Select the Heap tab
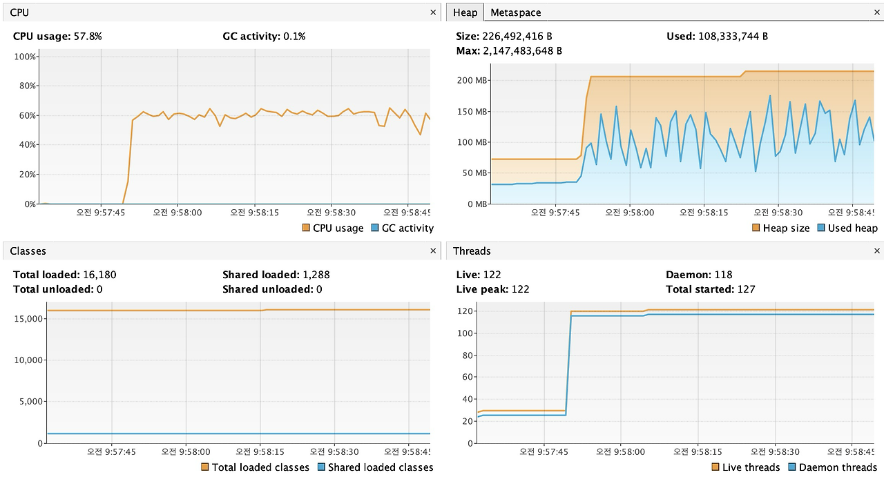884x477 pixels. tap(465, 12)
